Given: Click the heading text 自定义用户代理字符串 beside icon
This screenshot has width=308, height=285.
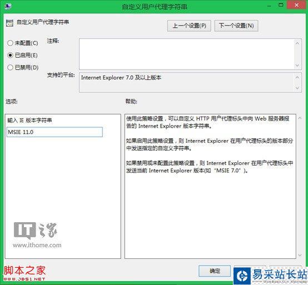Looking at the screenshot, I should tap(43, 22).
